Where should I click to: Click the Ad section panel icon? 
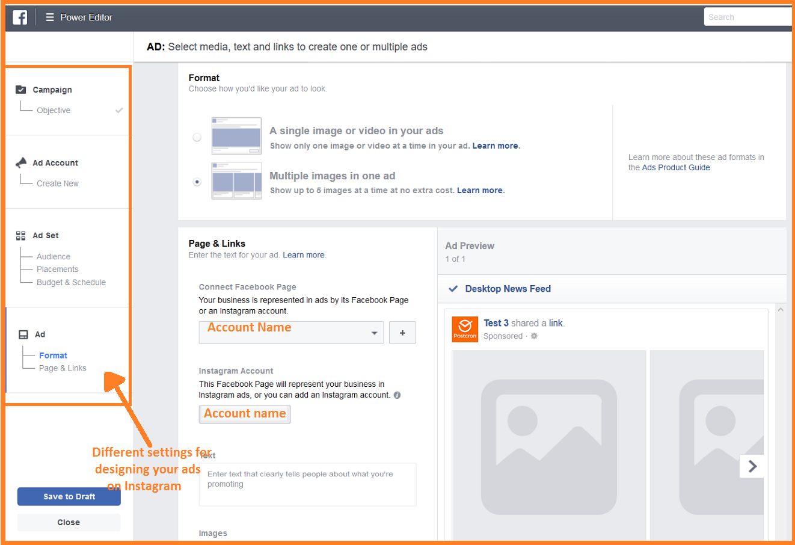coord(23,334)
